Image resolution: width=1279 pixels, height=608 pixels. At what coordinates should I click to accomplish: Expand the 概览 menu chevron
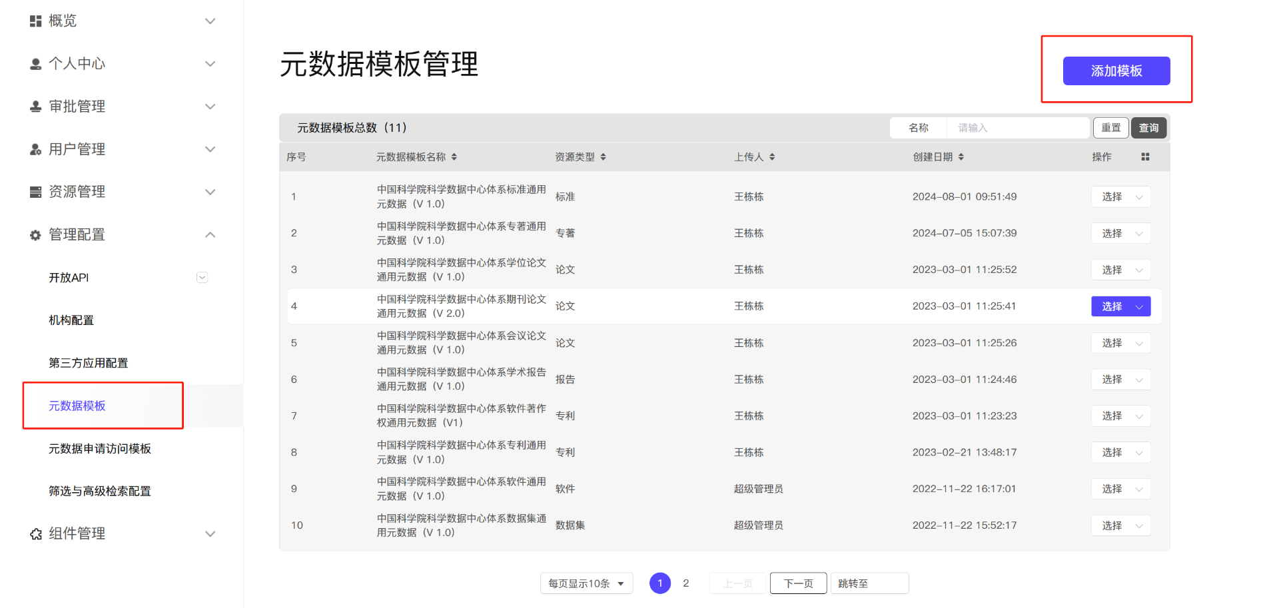(211, 21)
